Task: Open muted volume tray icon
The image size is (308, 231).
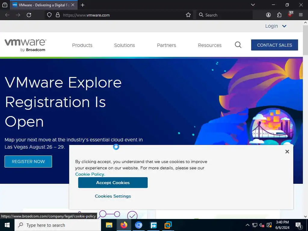Action: (x=262, y=225)
